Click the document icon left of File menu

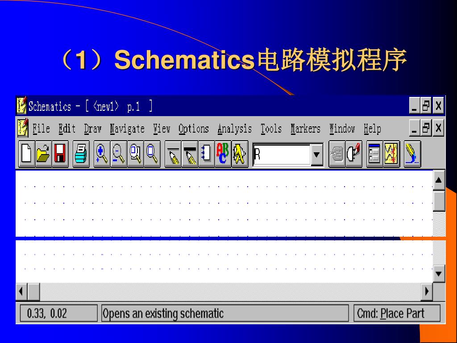23,128
